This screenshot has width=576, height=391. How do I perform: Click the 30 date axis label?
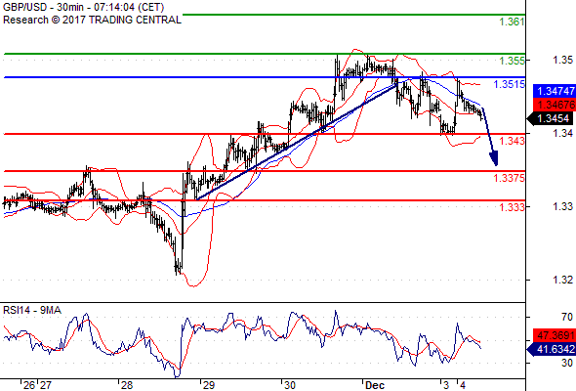[x=290, y=385]
